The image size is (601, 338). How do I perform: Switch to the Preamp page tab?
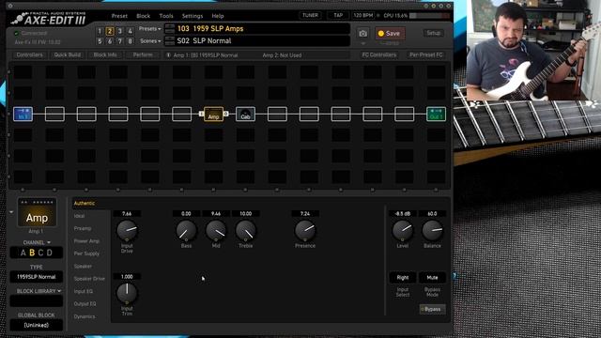coord(83,228)
